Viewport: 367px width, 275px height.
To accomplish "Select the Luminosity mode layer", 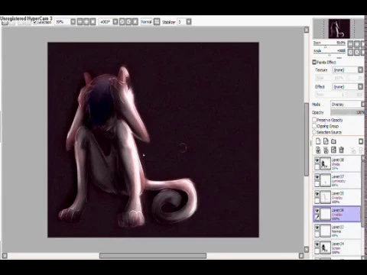I will tap(337, 180).
